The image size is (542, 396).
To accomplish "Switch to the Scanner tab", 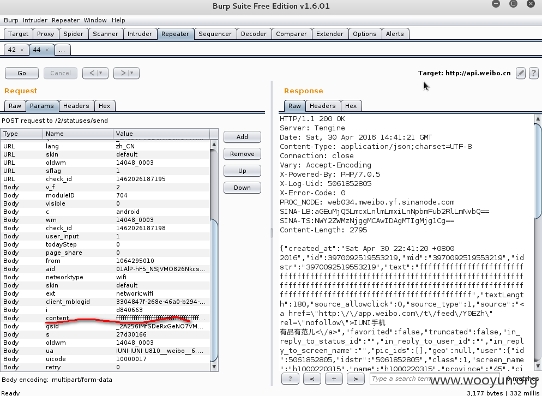I will pos(105,34).
